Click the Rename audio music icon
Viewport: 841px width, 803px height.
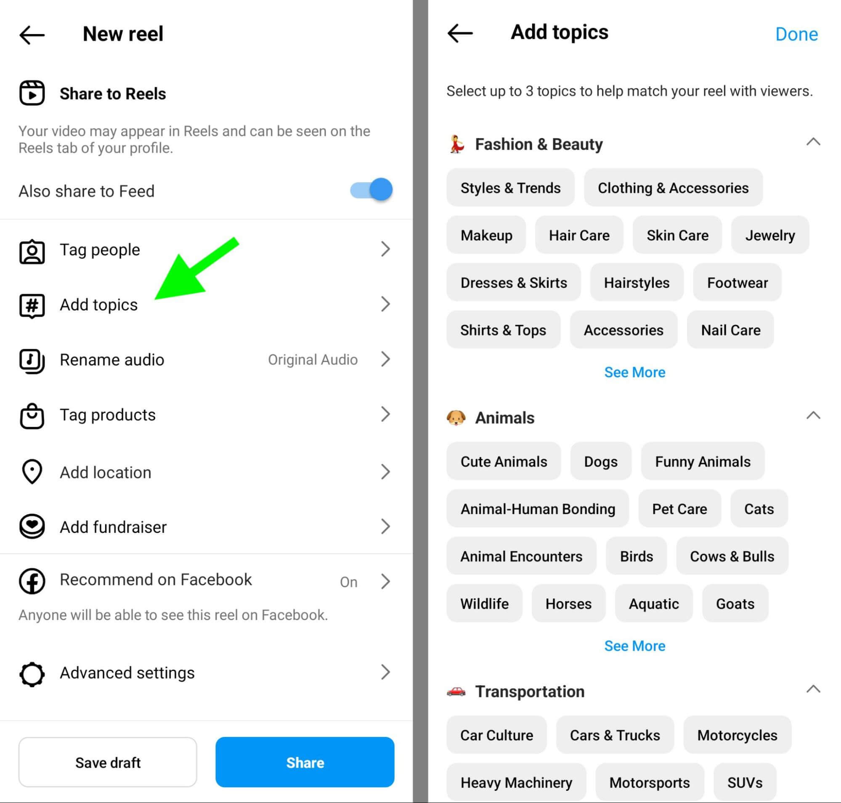tap(32, 360)
